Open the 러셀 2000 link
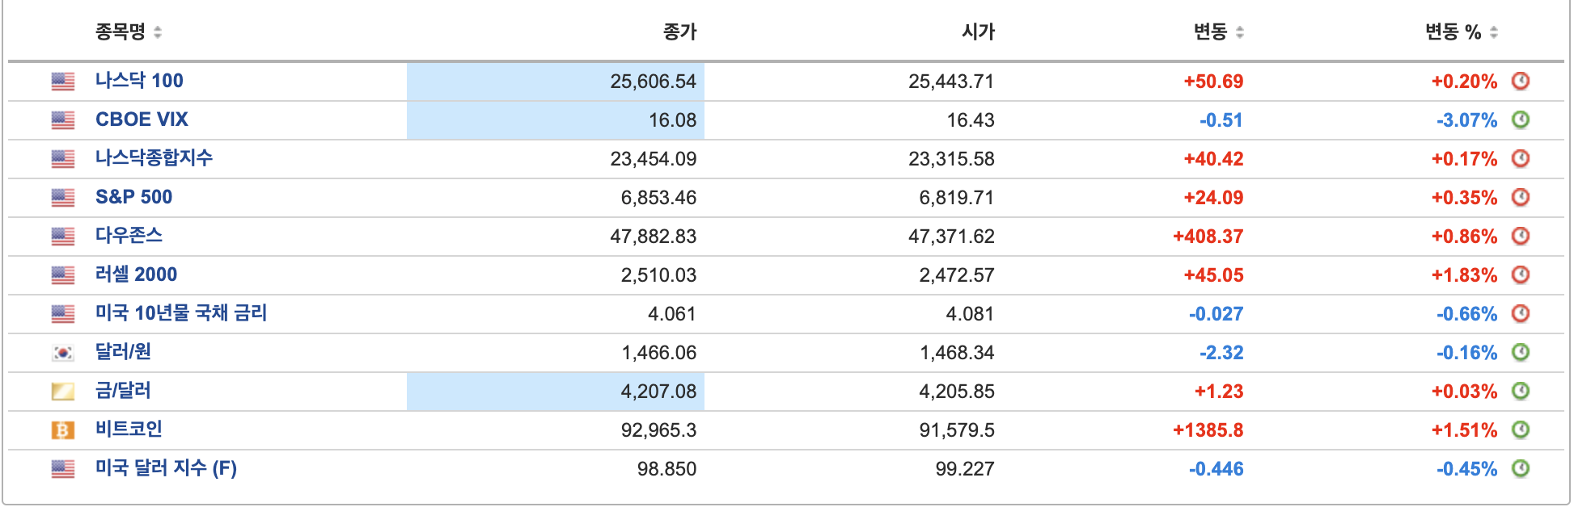The width and height of the screenshot is (1574, 507). [136, 274]
